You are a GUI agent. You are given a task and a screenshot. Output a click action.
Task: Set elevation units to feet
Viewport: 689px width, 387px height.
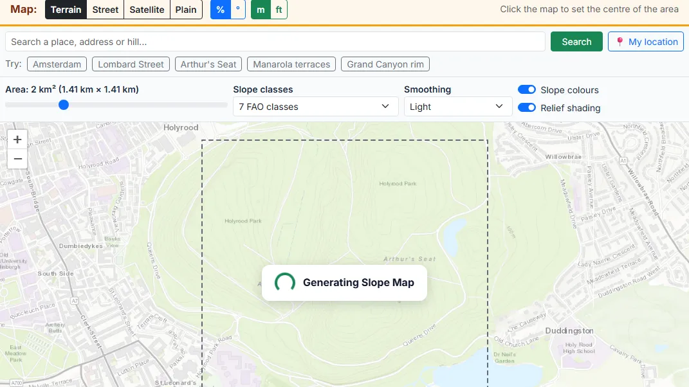pyautogui.click(x=279, y=10)
